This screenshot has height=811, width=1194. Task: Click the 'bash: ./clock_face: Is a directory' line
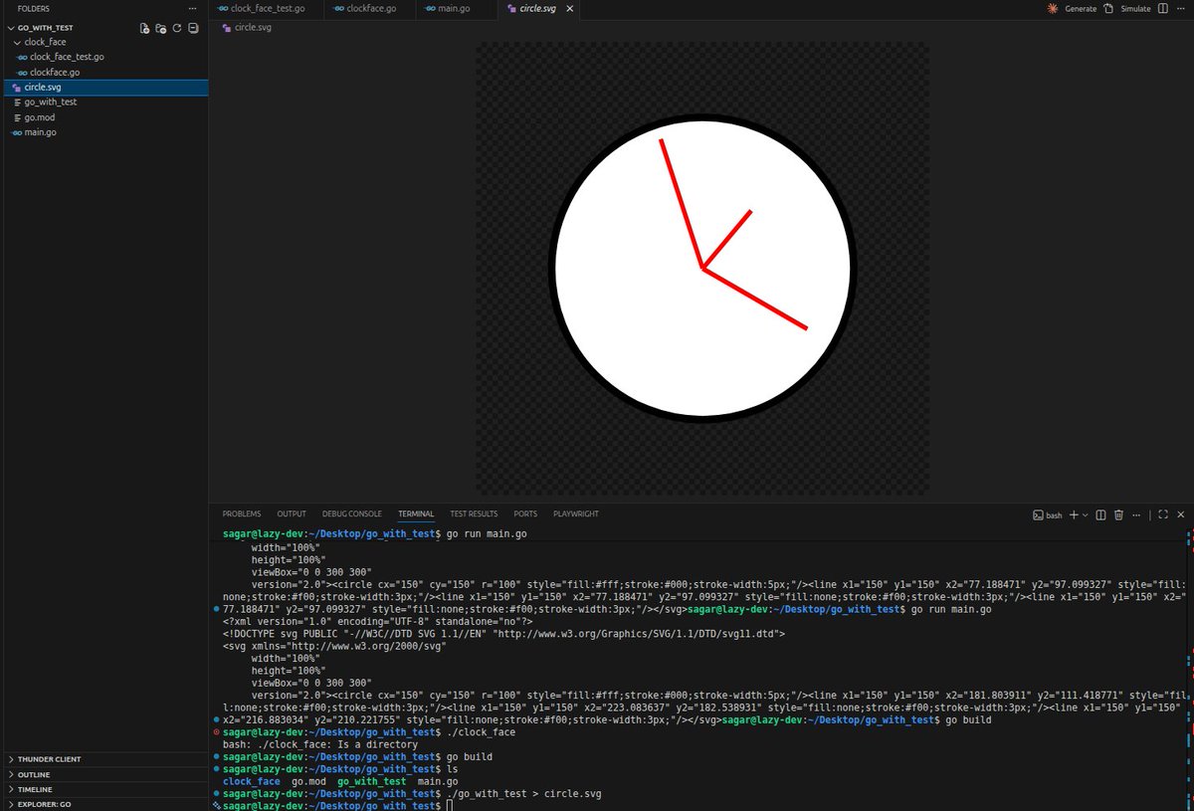coord(320,744)
